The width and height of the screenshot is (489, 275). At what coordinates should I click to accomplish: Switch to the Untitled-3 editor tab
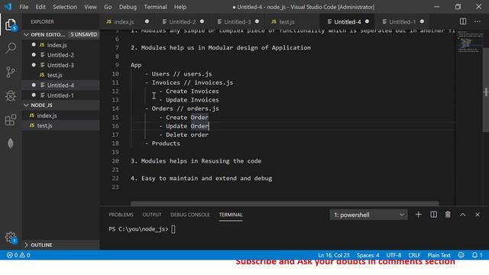pyautogui.click(x=237, y=22)
